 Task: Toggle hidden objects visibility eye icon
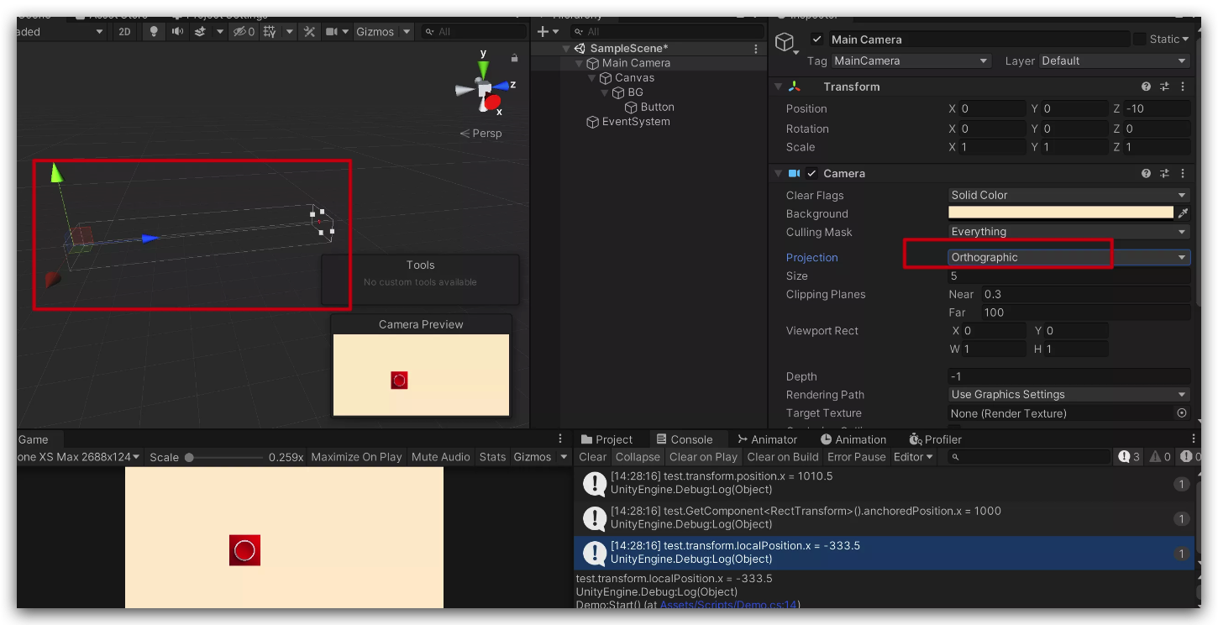click(x=244, y=31)
